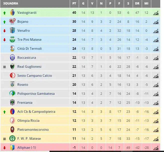Open the Acli Cb & Campodipietra link

tap(36, 111)
